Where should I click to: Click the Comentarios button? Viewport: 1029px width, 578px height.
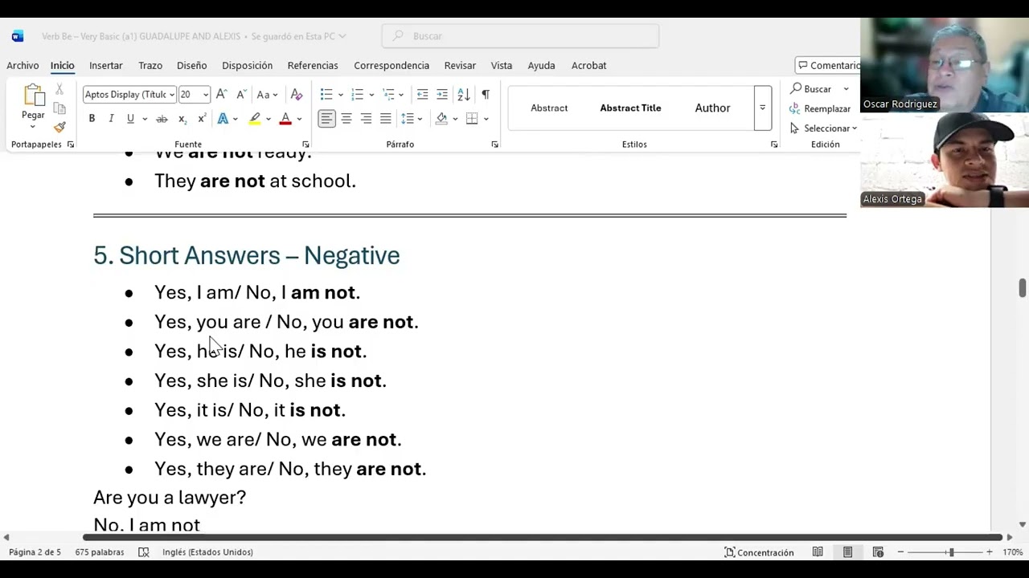point(828,66)
